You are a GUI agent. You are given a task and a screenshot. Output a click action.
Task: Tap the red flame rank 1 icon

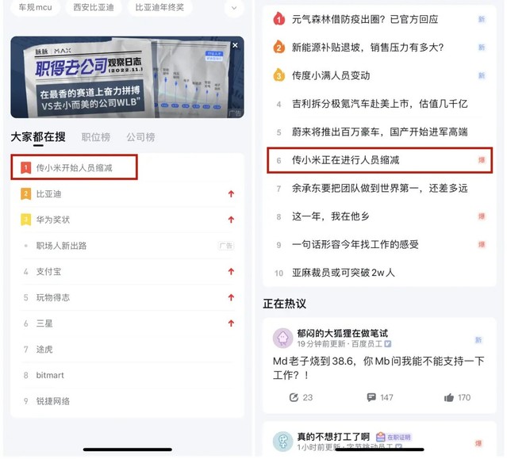click(x=278, y=19)
